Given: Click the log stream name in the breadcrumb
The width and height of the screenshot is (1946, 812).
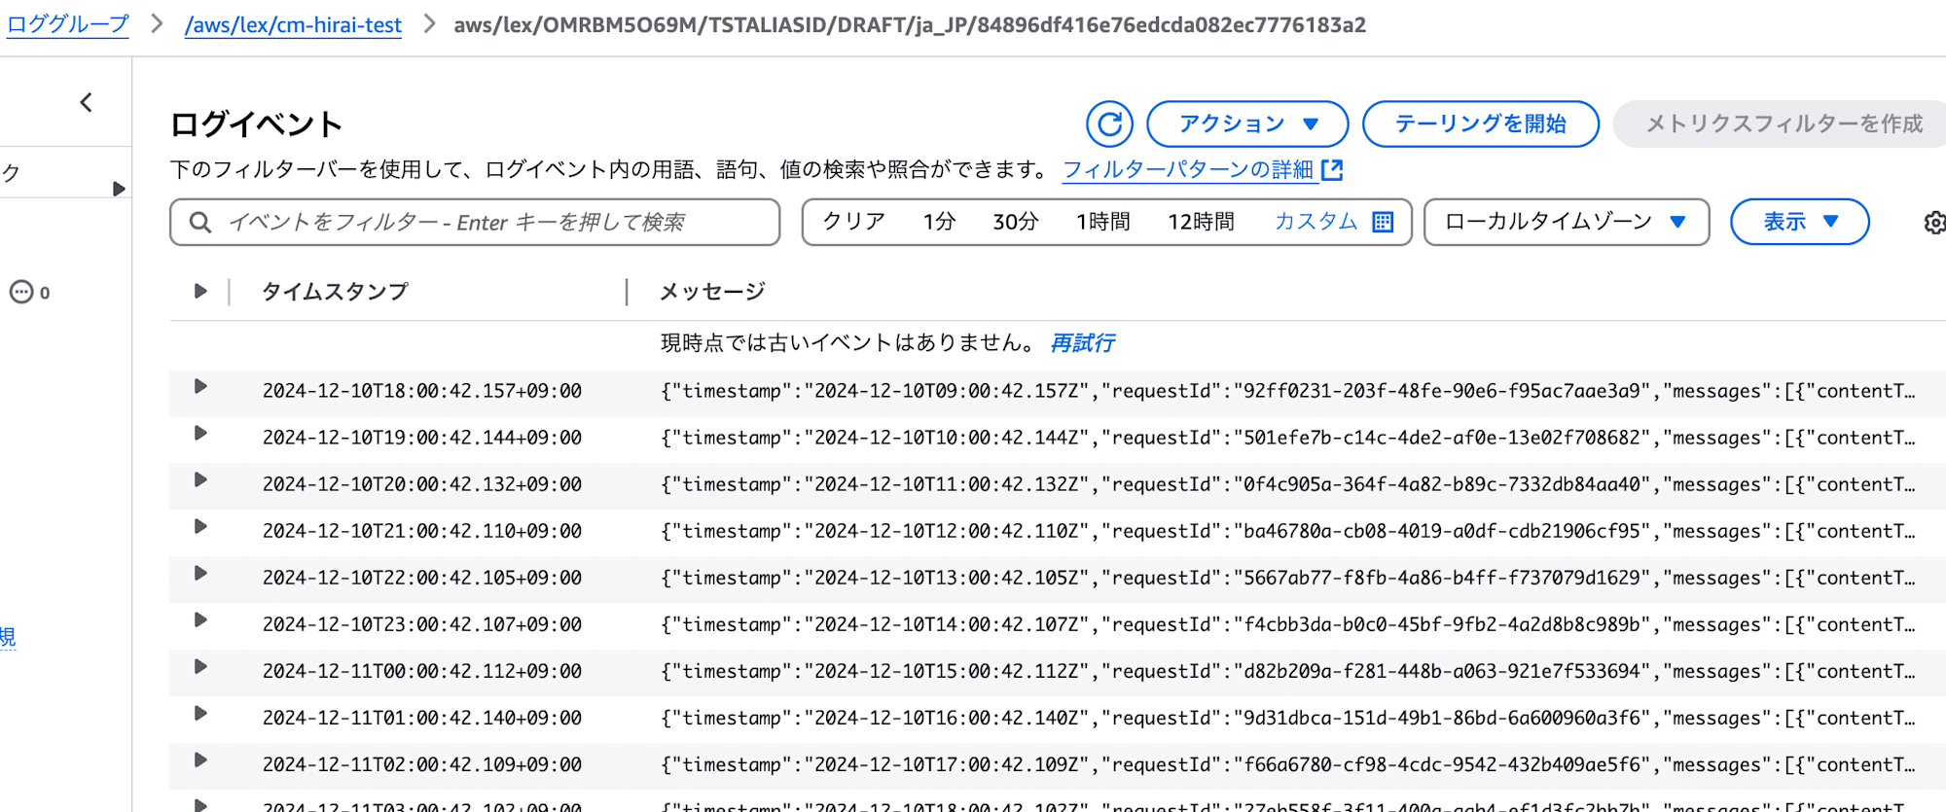Looking at the screenshot, I should [910, 24].
